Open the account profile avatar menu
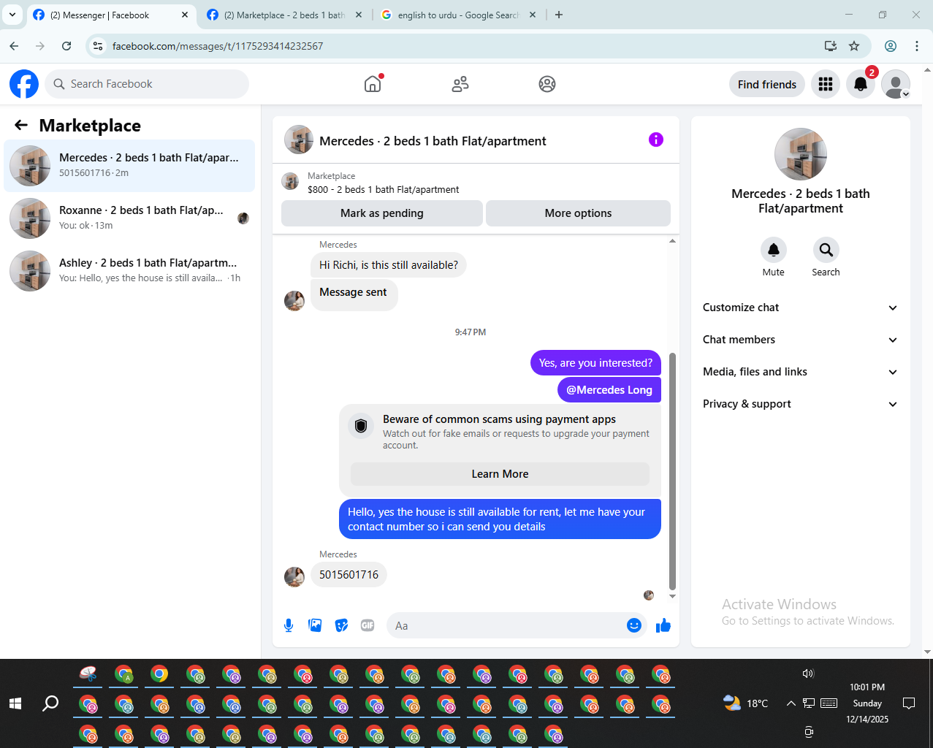 (x=896, y=84)
